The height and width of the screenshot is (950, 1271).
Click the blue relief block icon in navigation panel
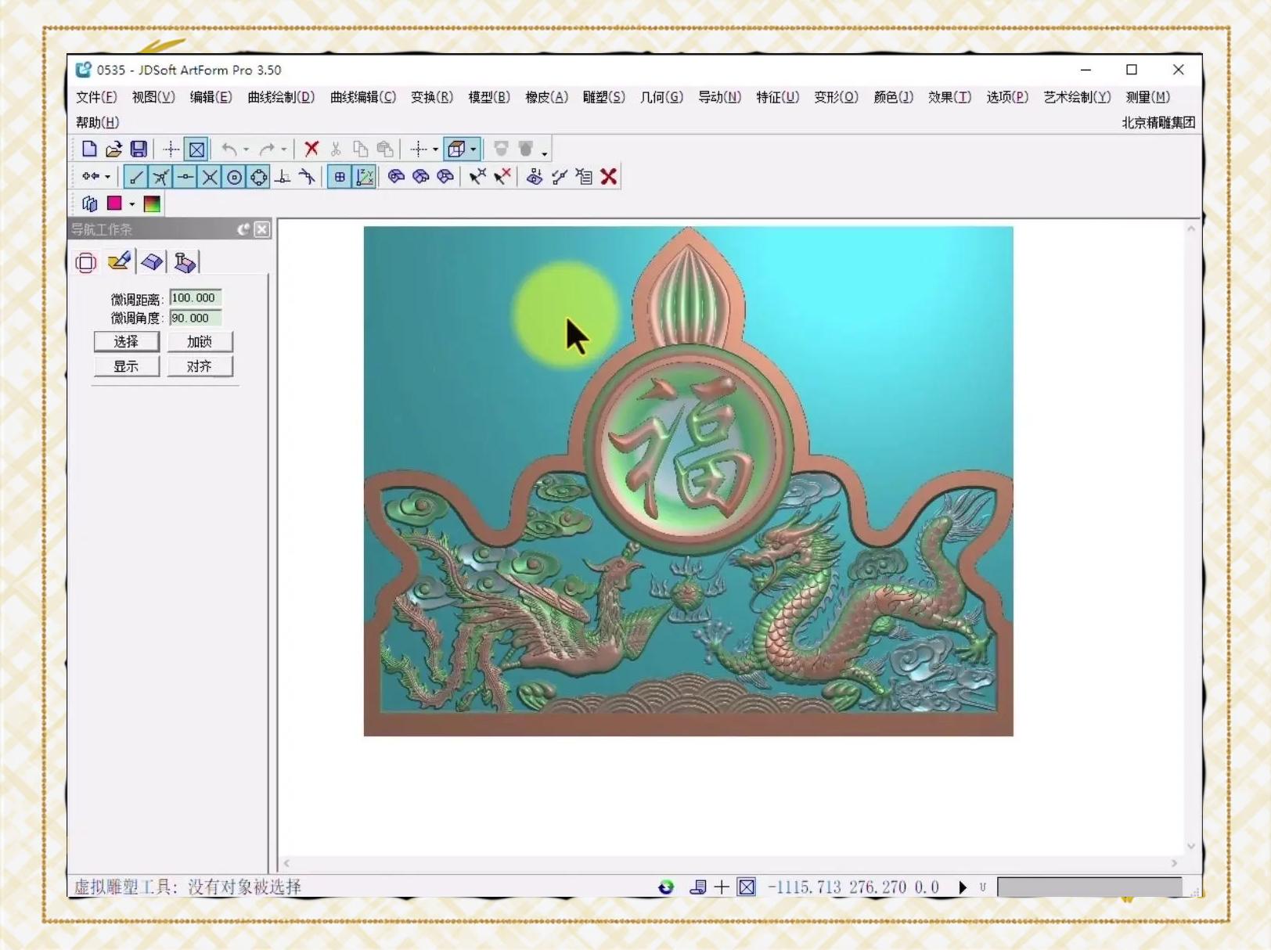152,261
